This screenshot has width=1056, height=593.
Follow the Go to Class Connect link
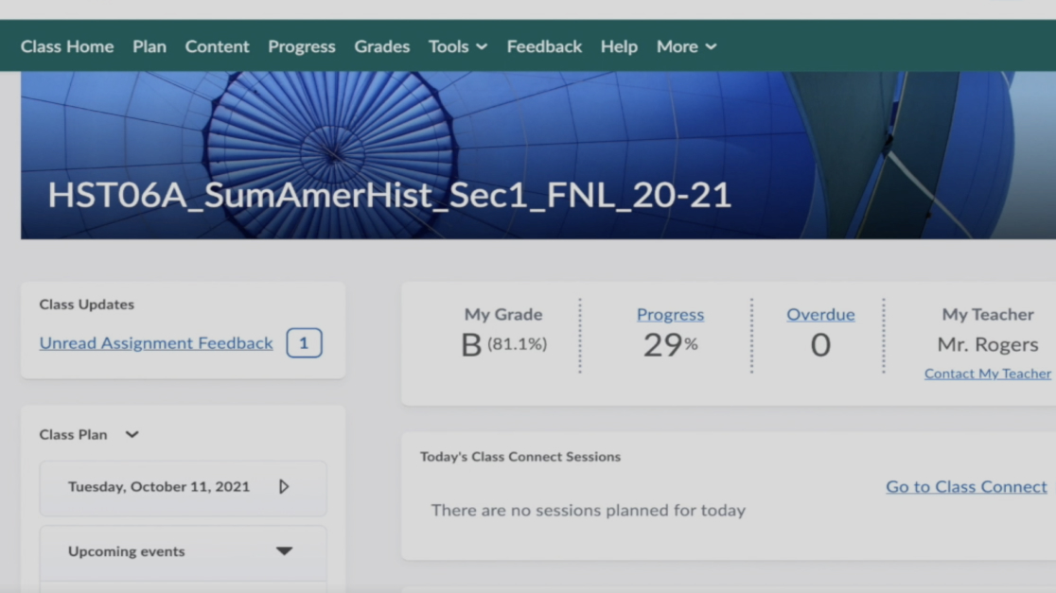[x=966, y=487]
